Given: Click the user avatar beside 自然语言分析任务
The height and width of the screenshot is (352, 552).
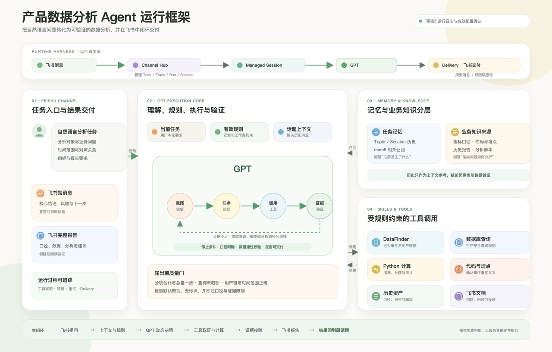Looking at the screenshot, I should coord(39,131).
